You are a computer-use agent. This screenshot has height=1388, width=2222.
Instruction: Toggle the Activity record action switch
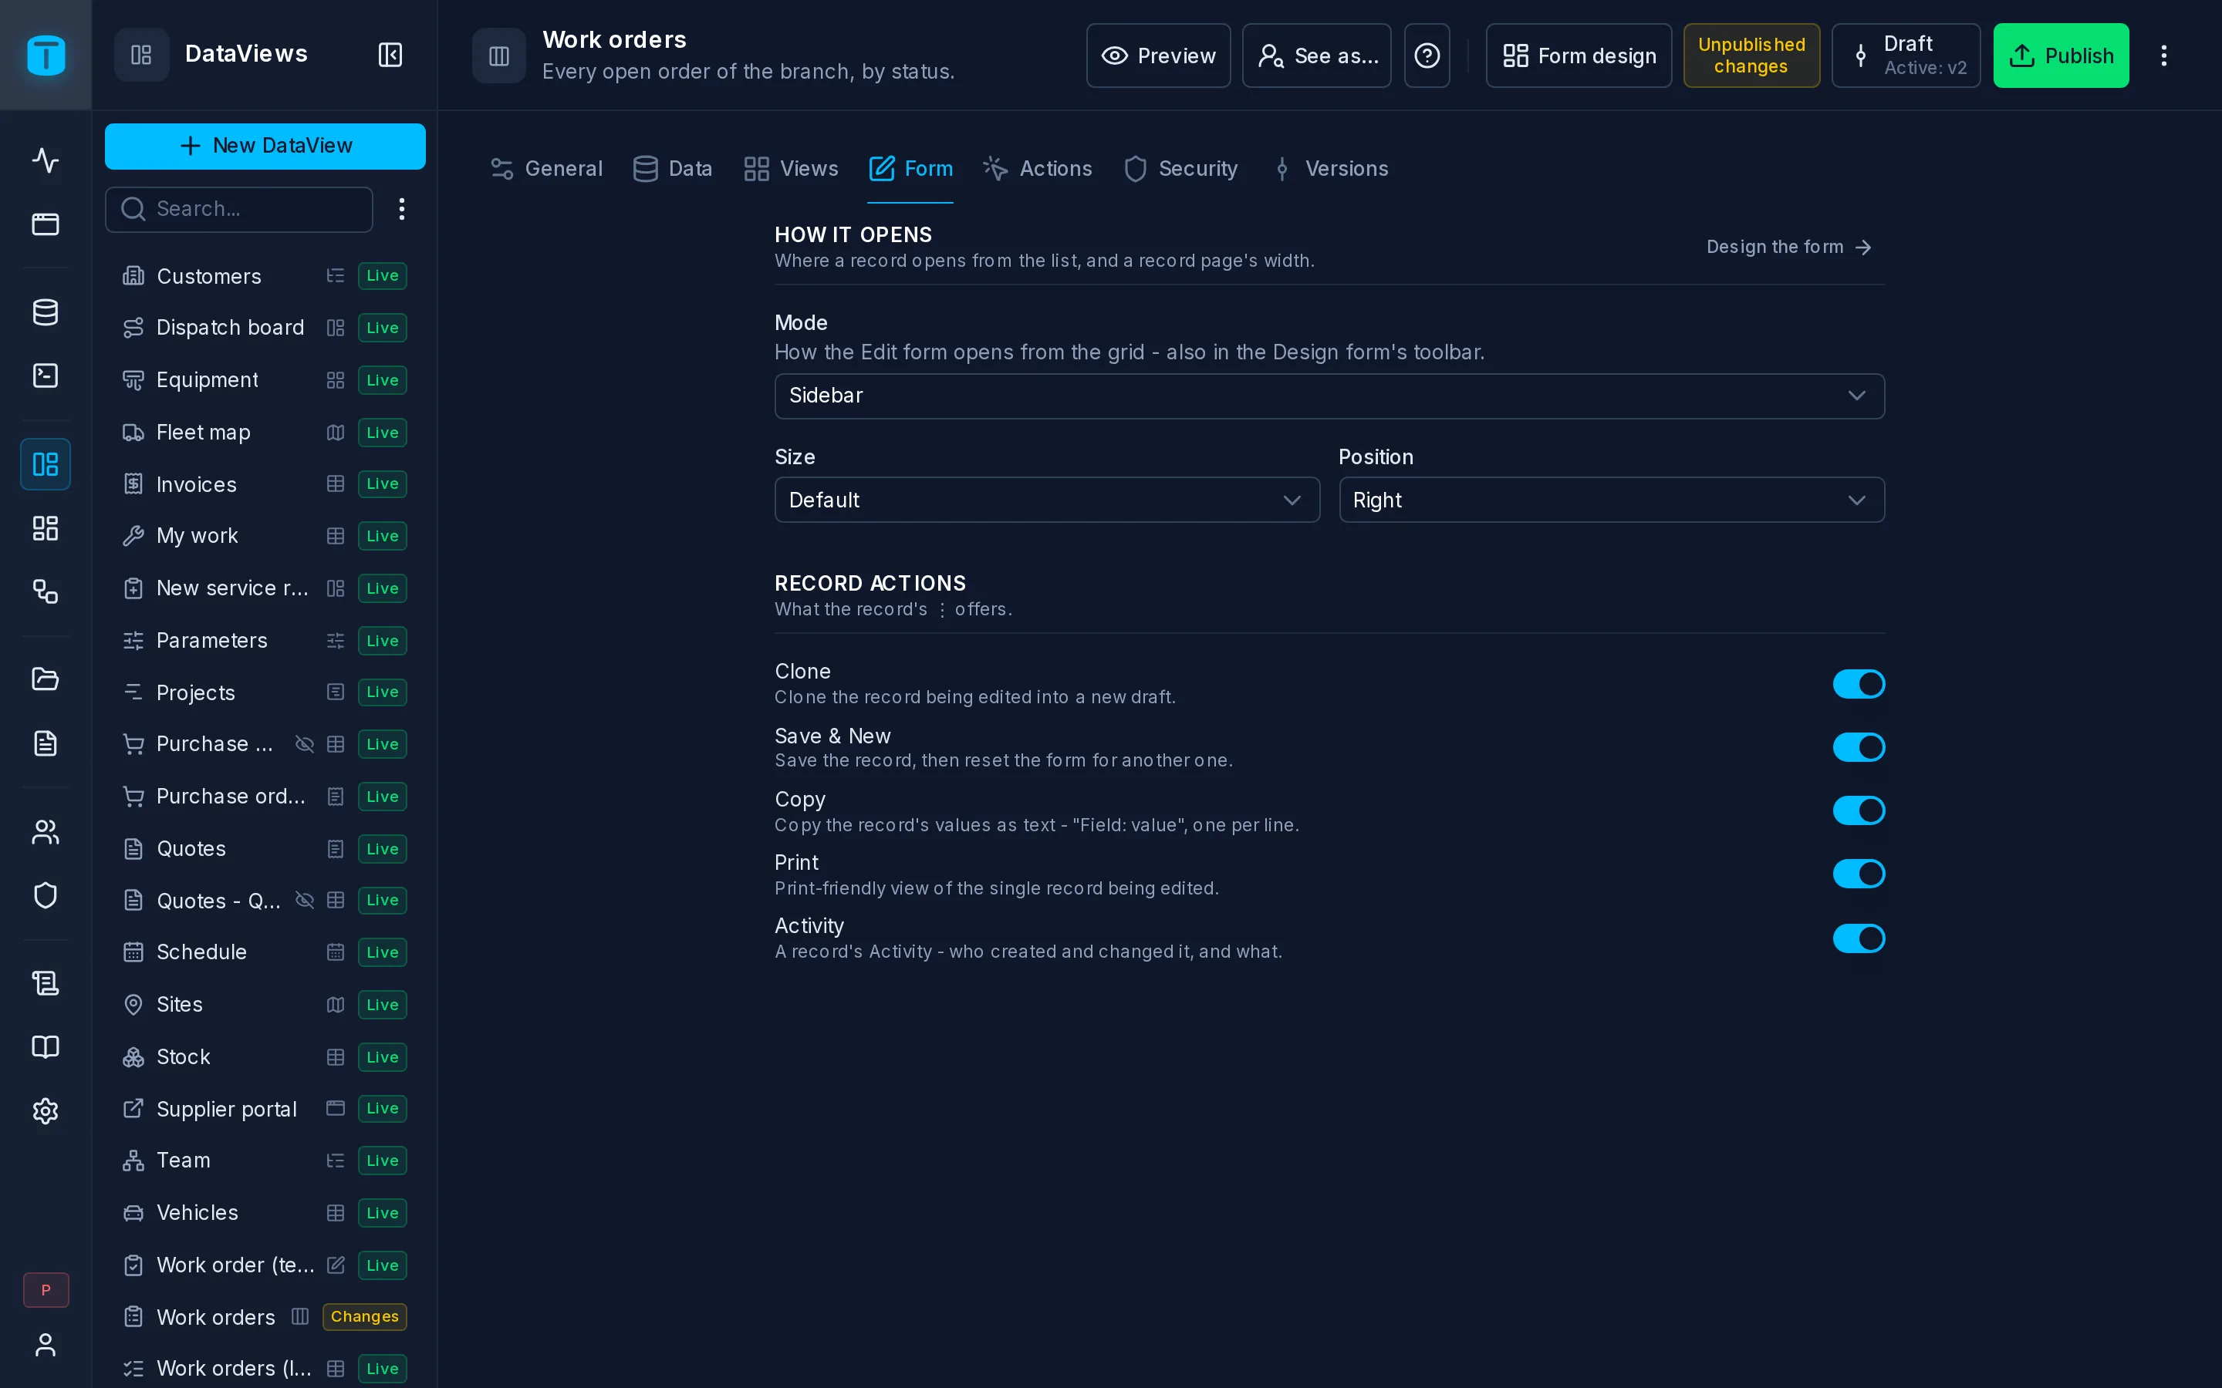1859,938
